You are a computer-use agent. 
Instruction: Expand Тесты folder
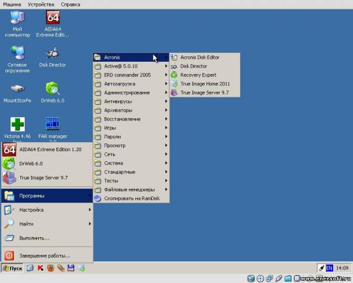(131, 181)
